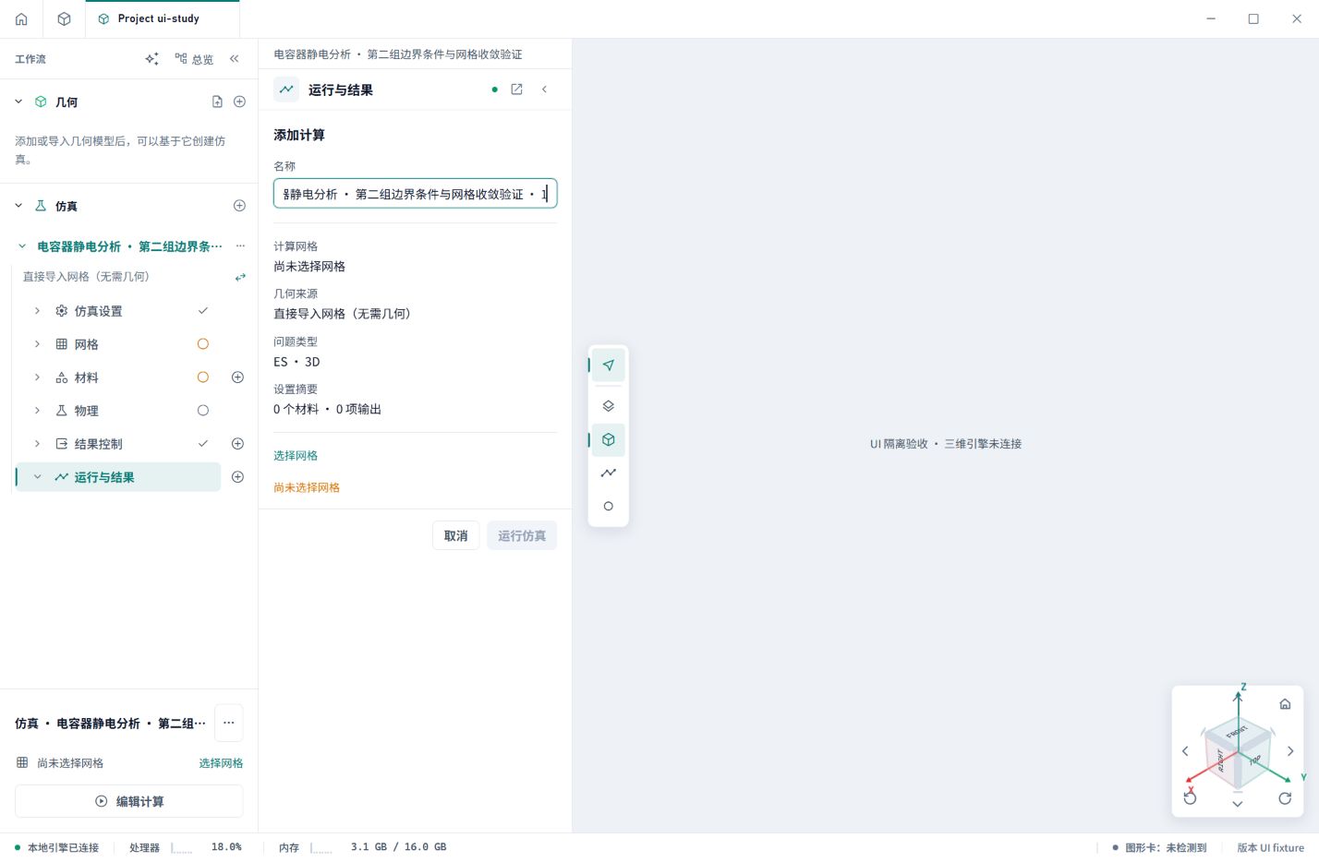1319x862 pixels.
Task: Click the 取消 button
Action: click(x=456, y=536)
